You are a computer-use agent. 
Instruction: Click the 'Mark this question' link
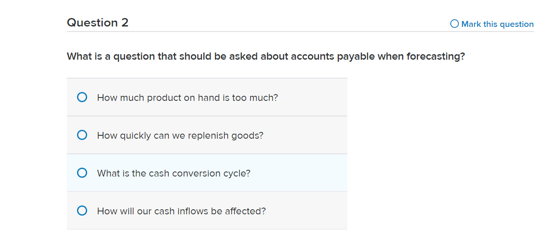point(497,24)
